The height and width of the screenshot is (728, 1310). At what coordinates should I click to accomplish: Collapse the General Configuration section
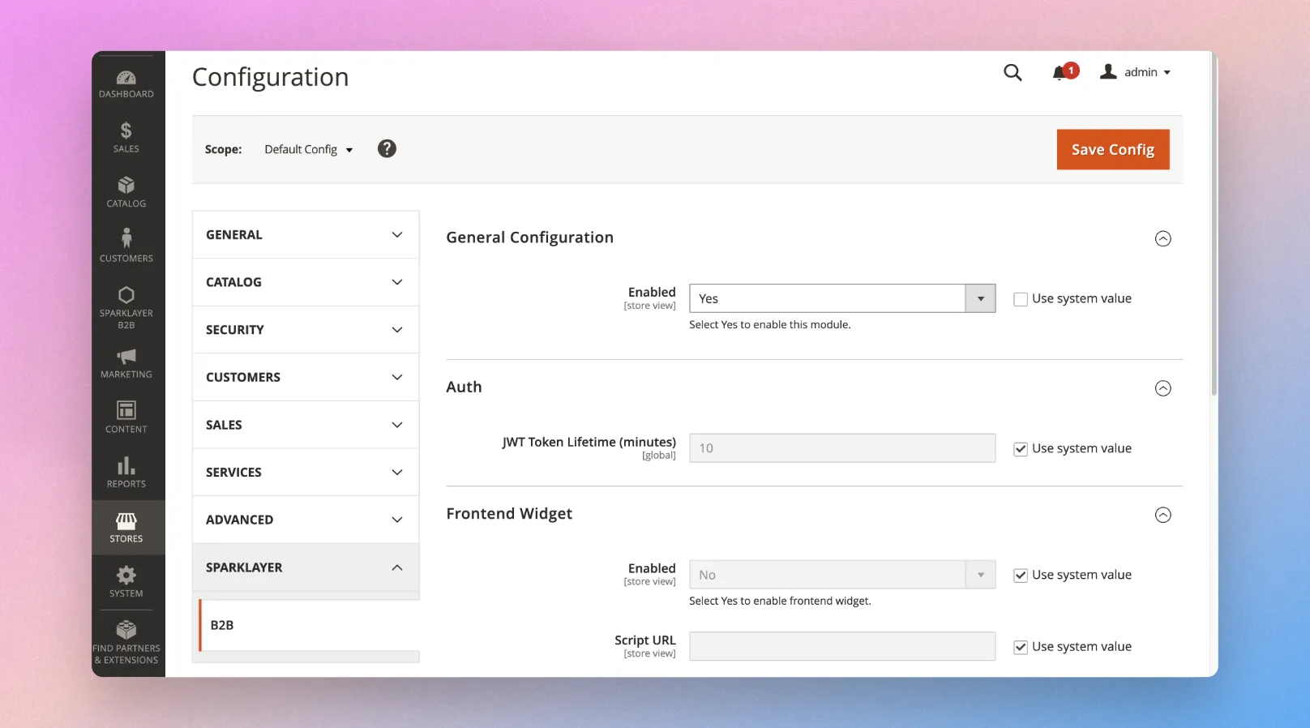click(x=1162, y=238)
